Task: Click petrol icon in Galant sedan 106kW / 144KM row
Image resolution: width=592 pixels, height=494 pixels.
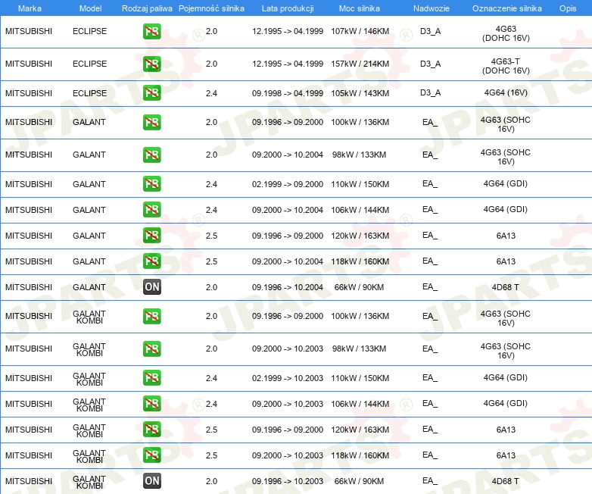Action: coord(151,210)
